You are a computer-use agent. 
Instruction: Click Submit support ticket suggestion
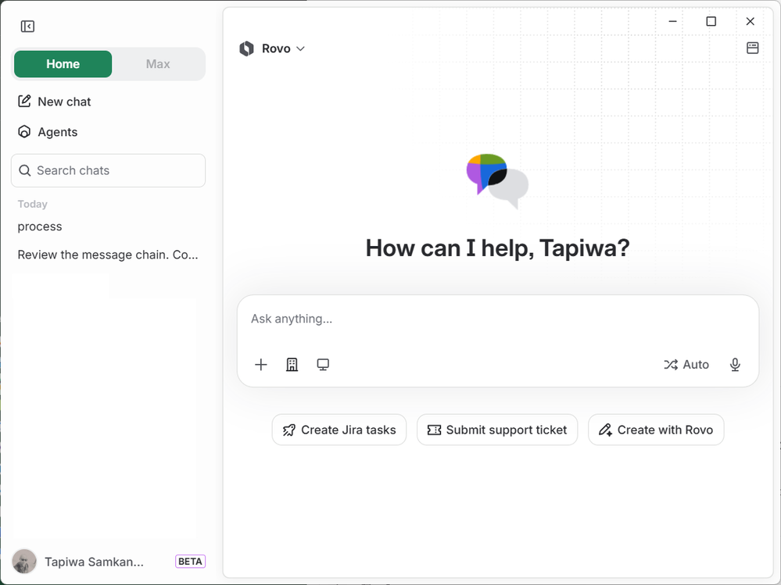click(x=497, y=430)
